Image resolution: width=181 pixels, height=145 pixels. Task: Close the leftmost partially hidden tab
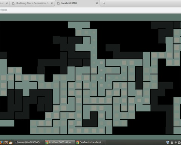7,3
